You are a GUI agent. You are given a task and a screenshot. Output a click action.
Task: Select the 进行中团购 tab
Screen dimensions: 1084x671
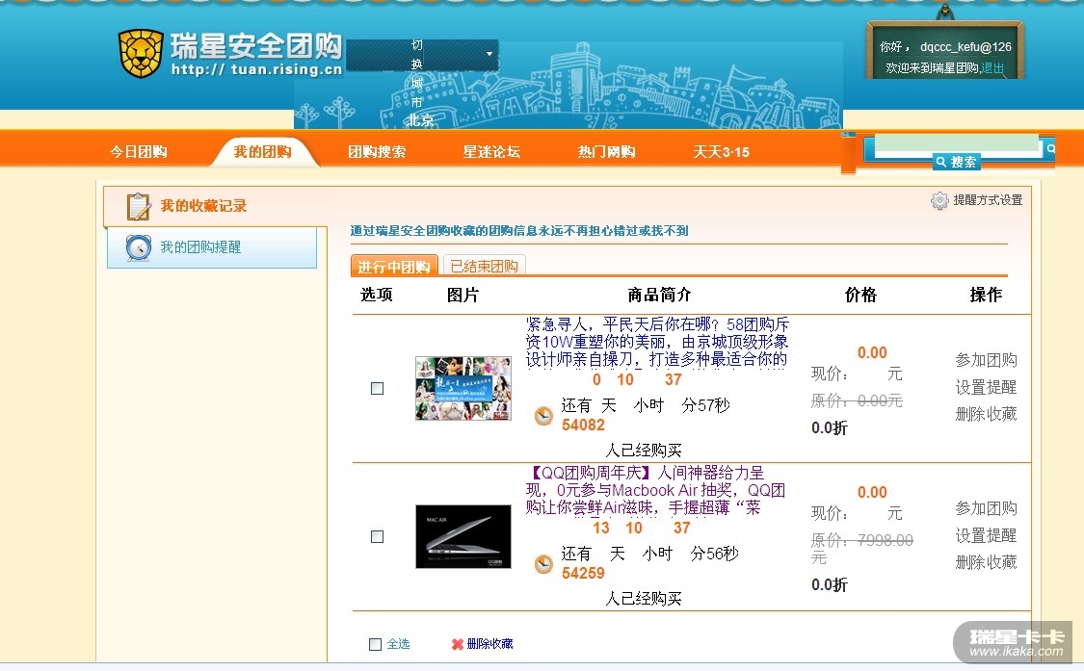click(394, 267)
